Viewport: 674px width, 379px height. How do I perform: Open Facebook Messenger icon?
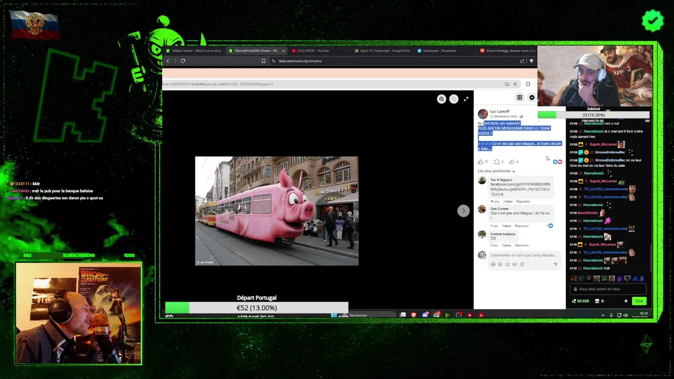coord(532,97)
